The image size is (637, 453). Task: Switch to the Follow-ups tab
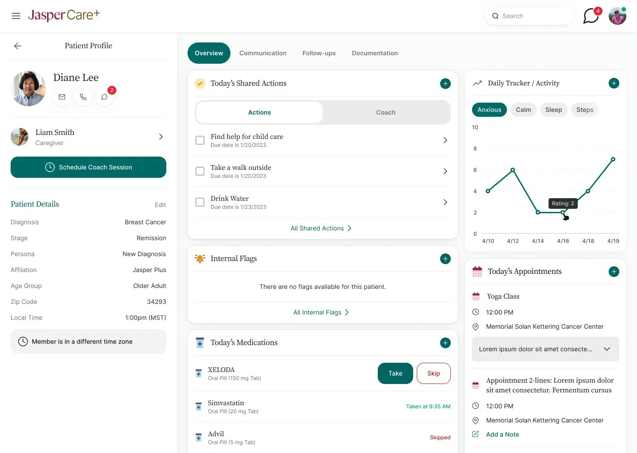click(319, 53)
